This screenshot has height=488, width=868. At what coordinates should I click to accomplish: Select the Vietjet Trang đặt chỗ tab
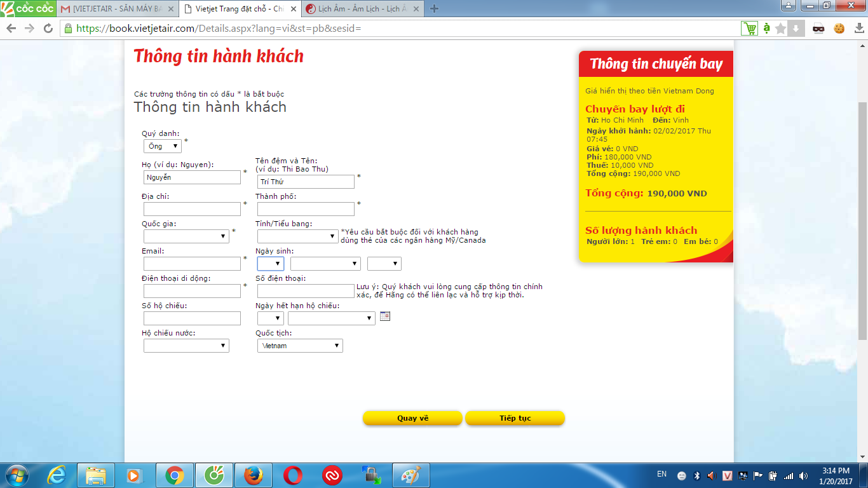point(240,9)
